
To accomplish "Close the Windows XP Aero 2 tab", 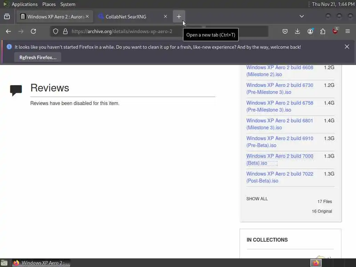I will (x=87, y=16).
